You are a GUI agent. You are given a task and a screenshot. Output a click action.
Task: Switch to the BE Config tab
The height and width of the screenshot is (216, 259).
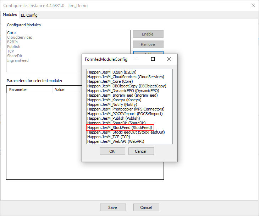click(29, 15)
